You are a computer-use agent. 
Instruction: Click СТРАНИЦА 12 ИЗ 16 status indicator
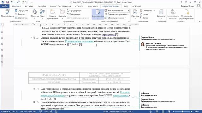[x=9, y=112]
